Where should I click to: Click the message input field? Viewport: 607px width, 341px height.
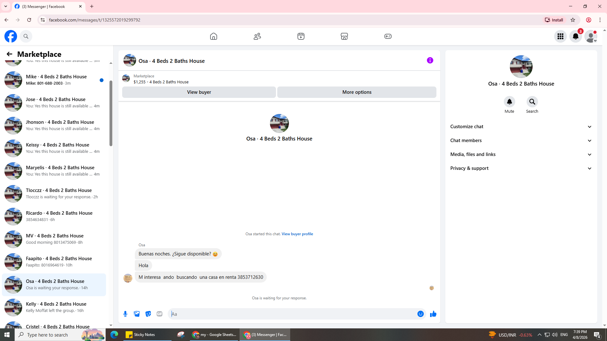coord(293,314)
